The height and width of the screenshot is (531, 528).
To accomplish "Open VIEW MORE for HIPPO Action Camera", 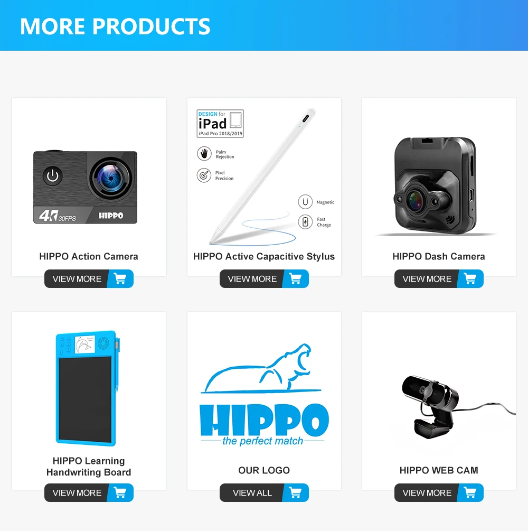I will (x=77, y=278).
